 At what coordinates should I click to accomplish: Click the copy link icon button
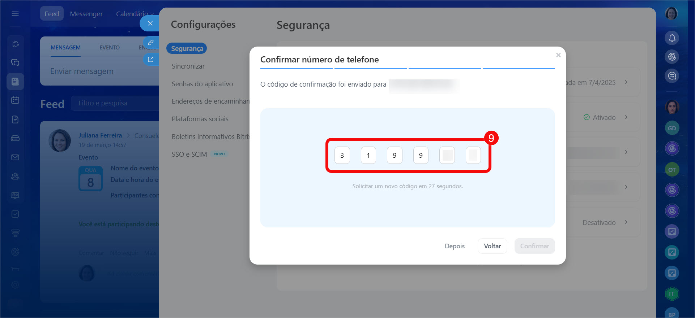[151, 43]
